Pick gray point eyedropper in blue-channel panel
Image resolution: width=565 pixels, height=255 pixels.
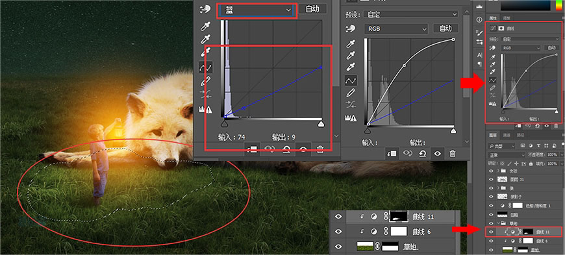point(205,40)
